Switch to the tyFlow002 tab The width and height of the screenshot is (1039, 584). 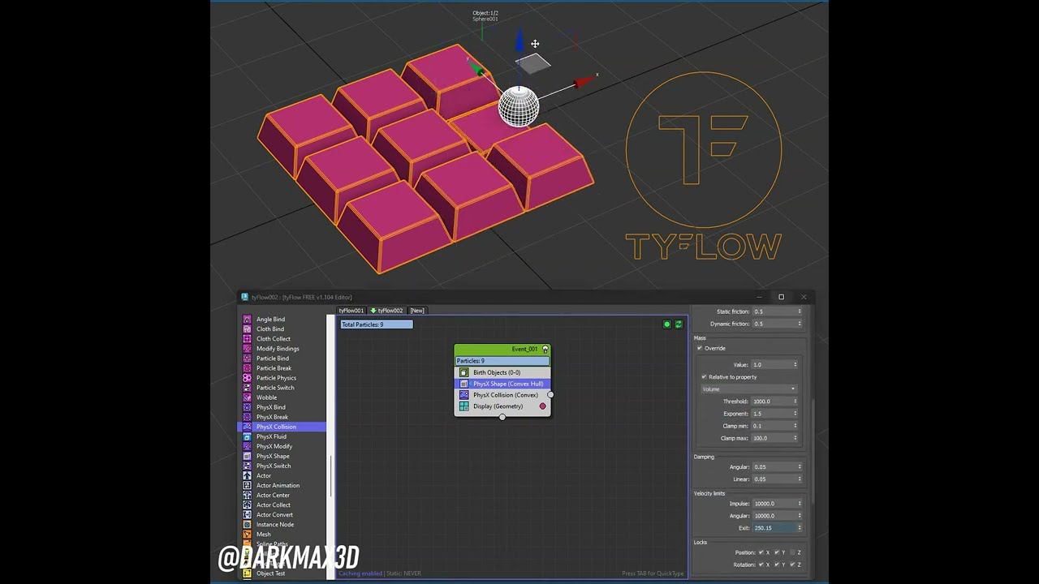387,311
